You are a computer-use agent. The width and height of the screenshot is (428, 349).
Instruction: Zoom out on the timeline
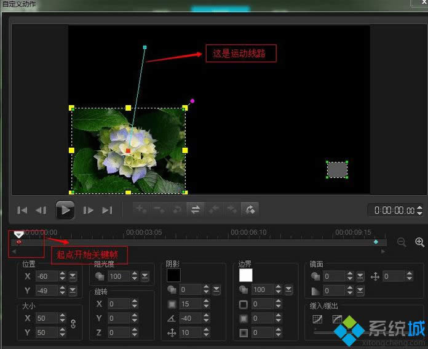coord(402,243)
